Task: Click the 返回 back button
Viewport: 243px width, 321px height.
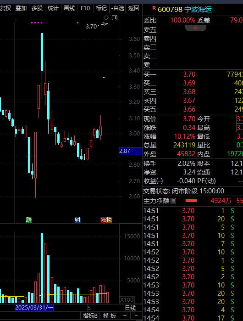Action: 134,8
